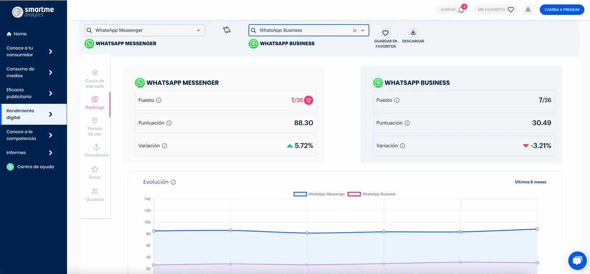Screen dimensions: 590x274
Task: Select the Vinculación tab
Action: pyautogui.click(x=96, y=151)
